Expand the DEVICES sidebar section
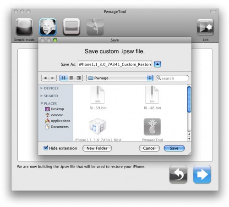 coord(42,88)
